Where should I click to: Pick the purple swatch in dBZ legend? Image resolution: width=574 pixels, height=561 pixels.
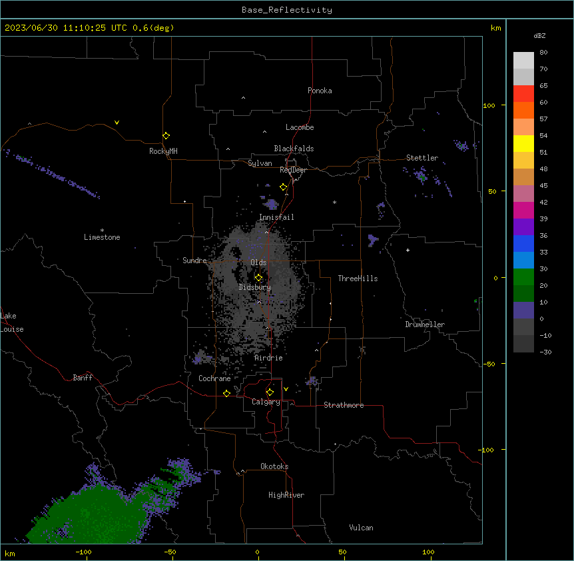pyautogui.click(x=523, y=227)
